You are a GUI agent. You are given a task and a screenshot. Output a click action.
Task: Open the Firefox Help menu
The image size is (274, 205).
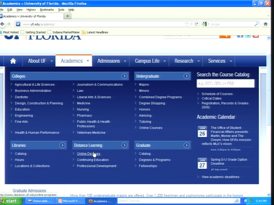pyautogui.click(x=71, y=10)
